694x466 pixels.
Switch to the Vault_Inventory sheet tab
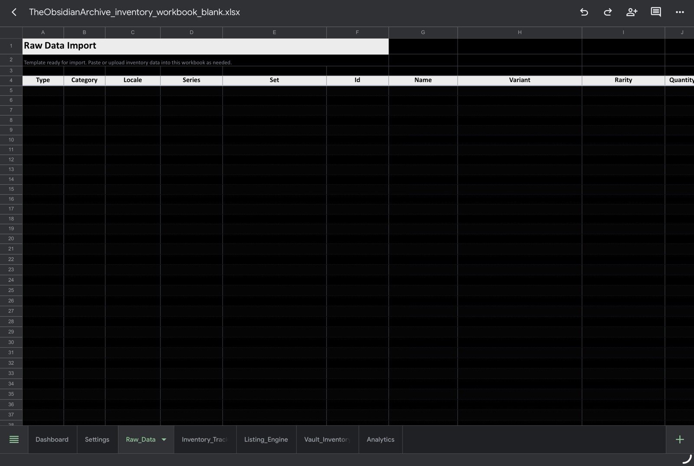click(x=327, y=440)
